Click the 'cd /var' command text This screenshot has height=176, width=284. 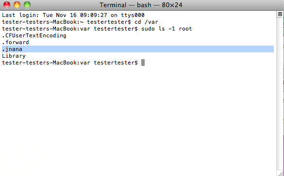146,22
